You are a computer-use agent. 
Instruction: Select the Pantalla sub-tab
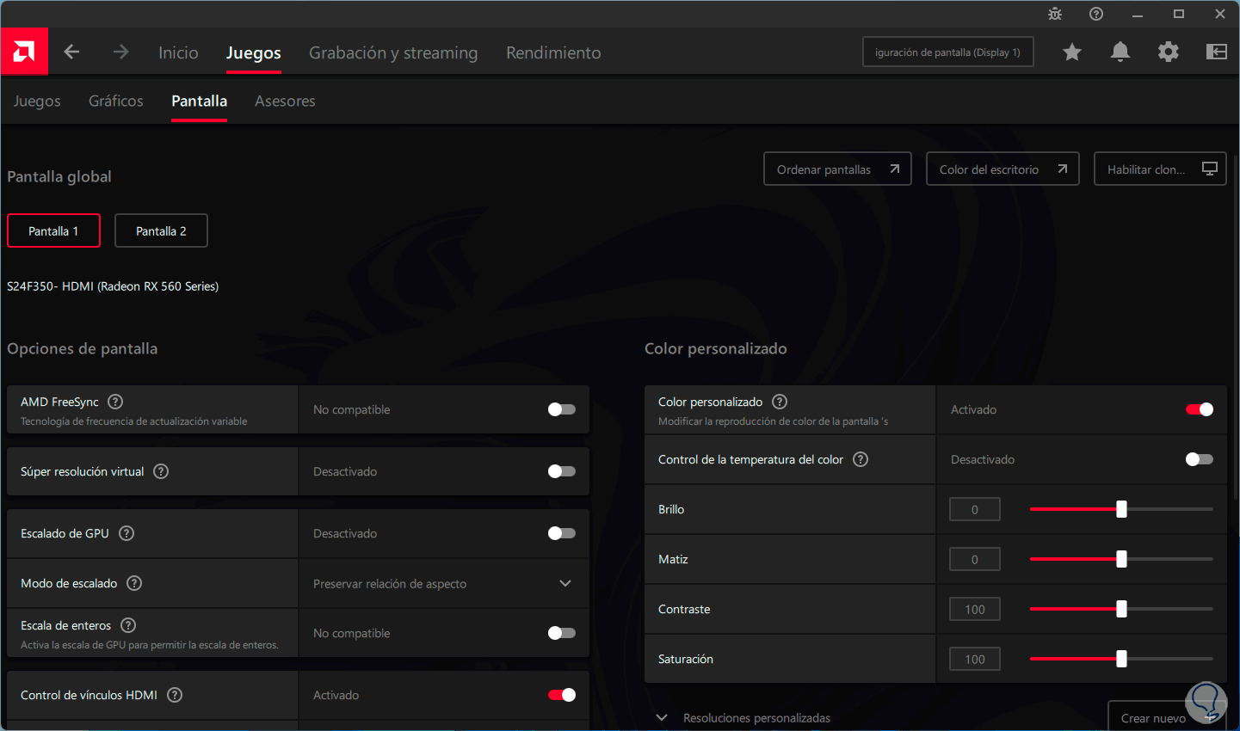[x=199, y=101]
